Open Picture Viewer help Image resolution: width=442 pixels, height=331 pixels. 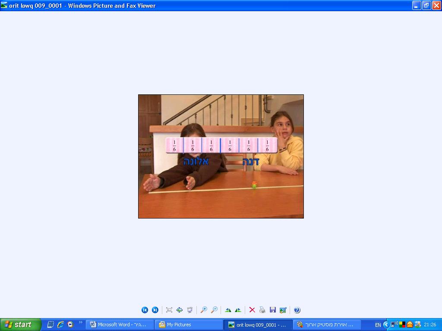pos(297,310)
